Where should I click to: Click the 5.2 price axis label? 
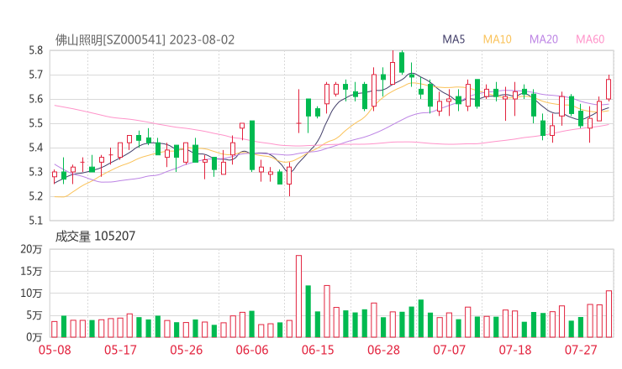[35, 196]
